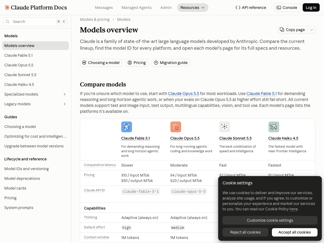Open Claude Opus 5.5 table heading link
Image resolution: width=324 pixels, height=243 pixels.
185,138
